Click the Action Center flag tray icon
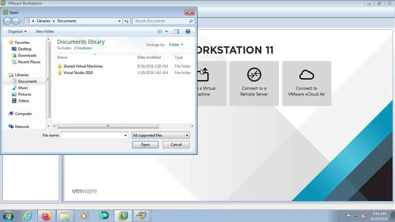 coord(349,216)
